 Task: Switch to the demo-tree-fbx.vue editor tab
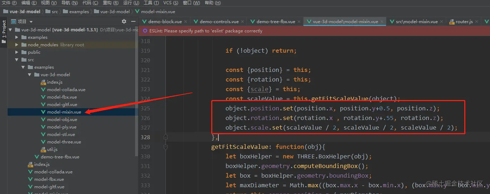pos(276,22)
